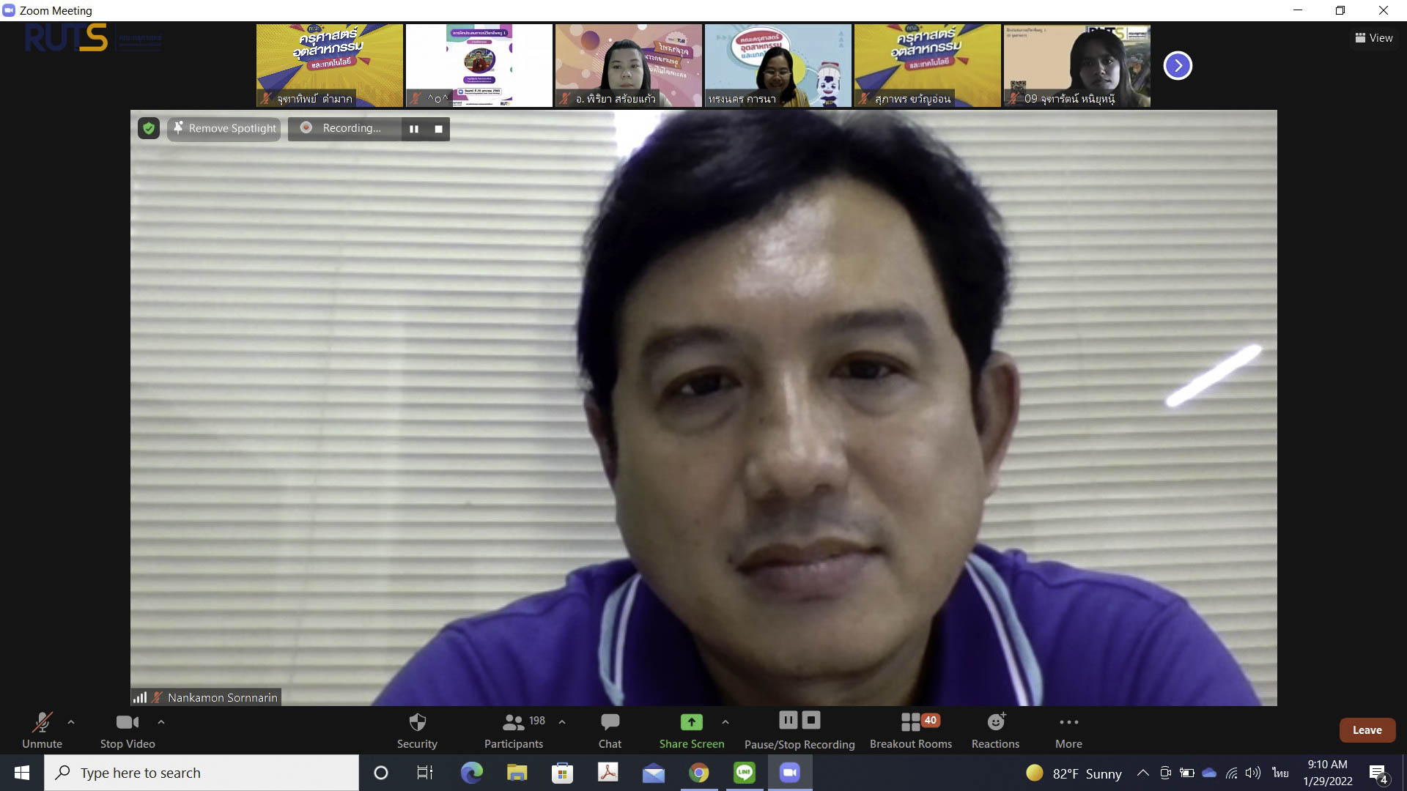This screenshot has height=791, width=1407.
Task: Open Breakout Rooms
Action: click(911, 730)
